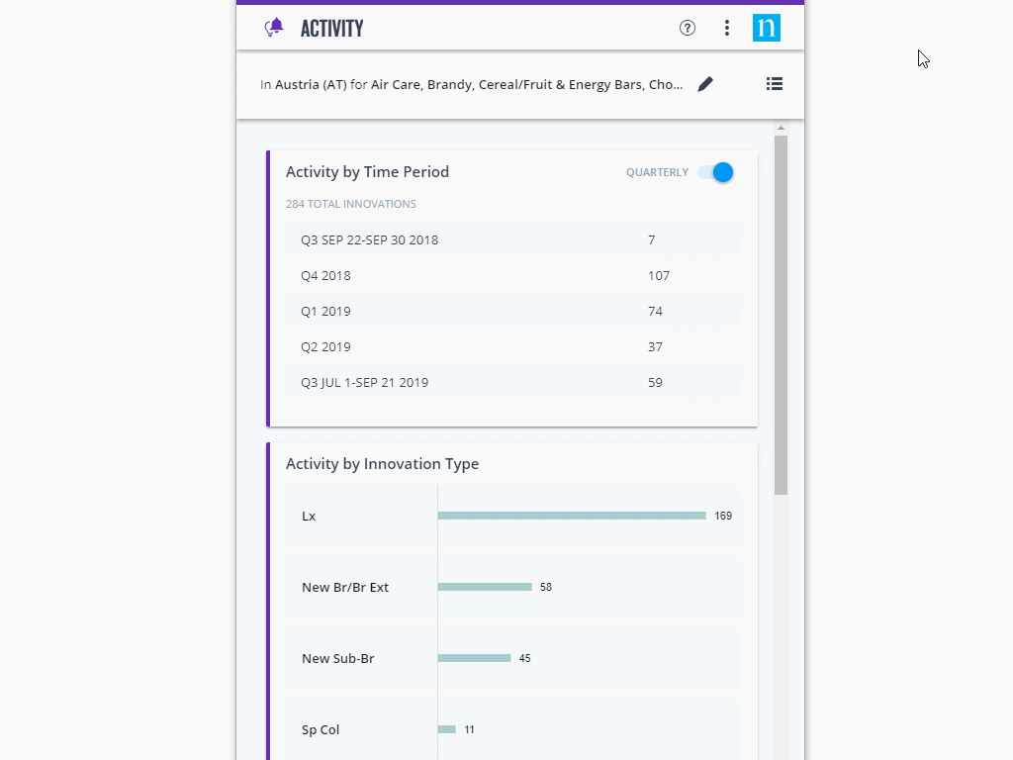Toggle the Quarterly switch off

click(715, 172)
